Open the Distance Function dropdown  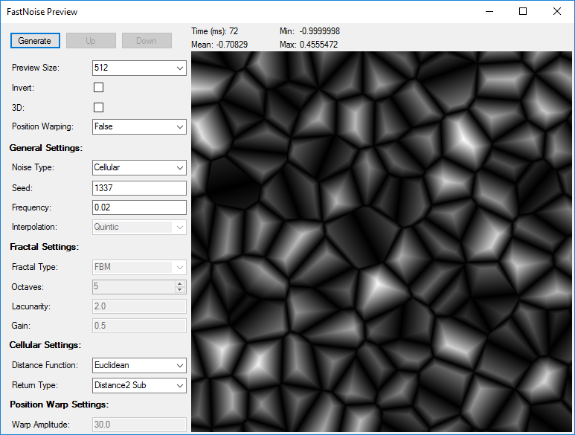(x=139, y=365)
